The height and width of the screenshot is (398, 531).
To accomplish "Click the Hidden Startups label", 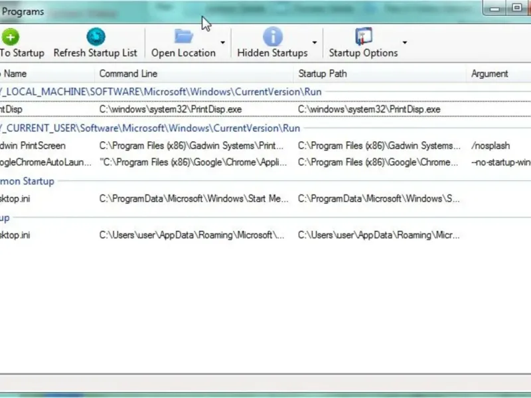I will click(x=272, y=53).
